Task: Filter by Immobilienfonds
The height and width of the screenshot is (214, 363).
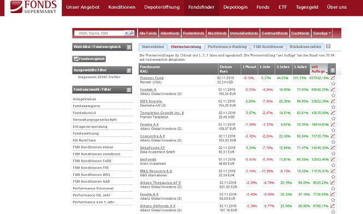Action: 244,33
